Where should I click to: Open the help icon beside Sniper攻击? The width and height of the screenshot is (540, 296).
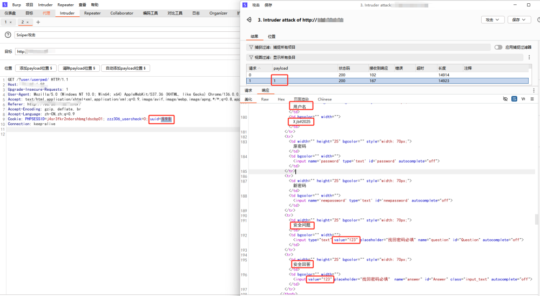(x=8, y=35)
